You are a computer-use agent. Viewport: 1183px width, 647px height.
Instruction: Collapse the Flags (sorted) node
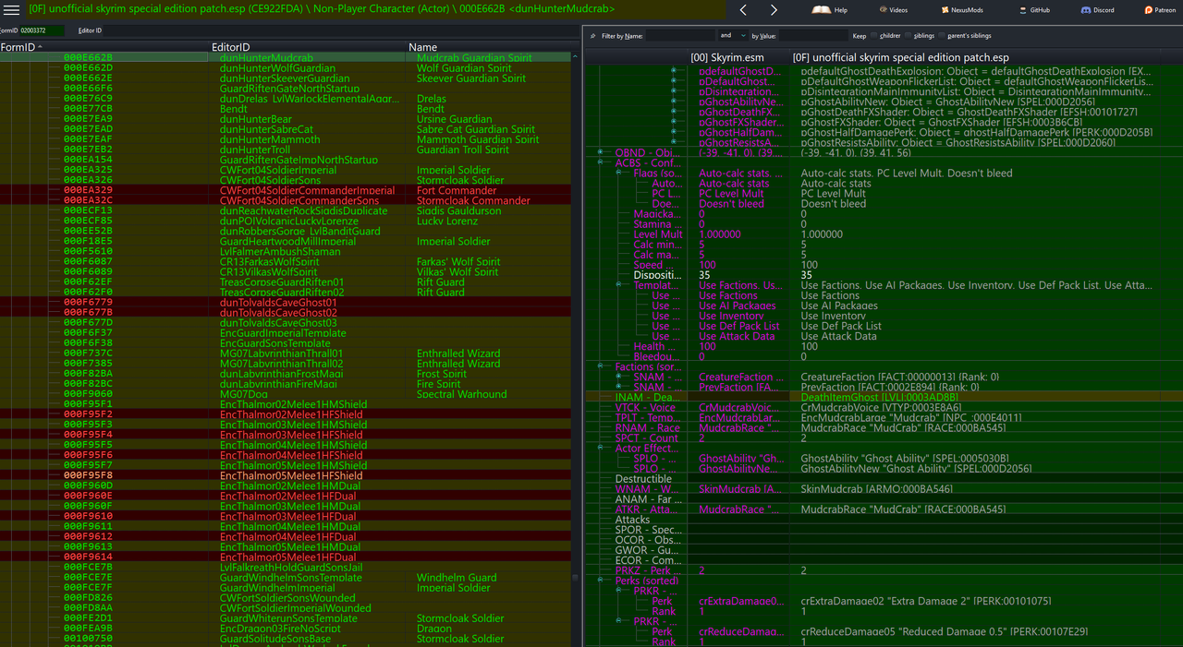pos(619,173)
